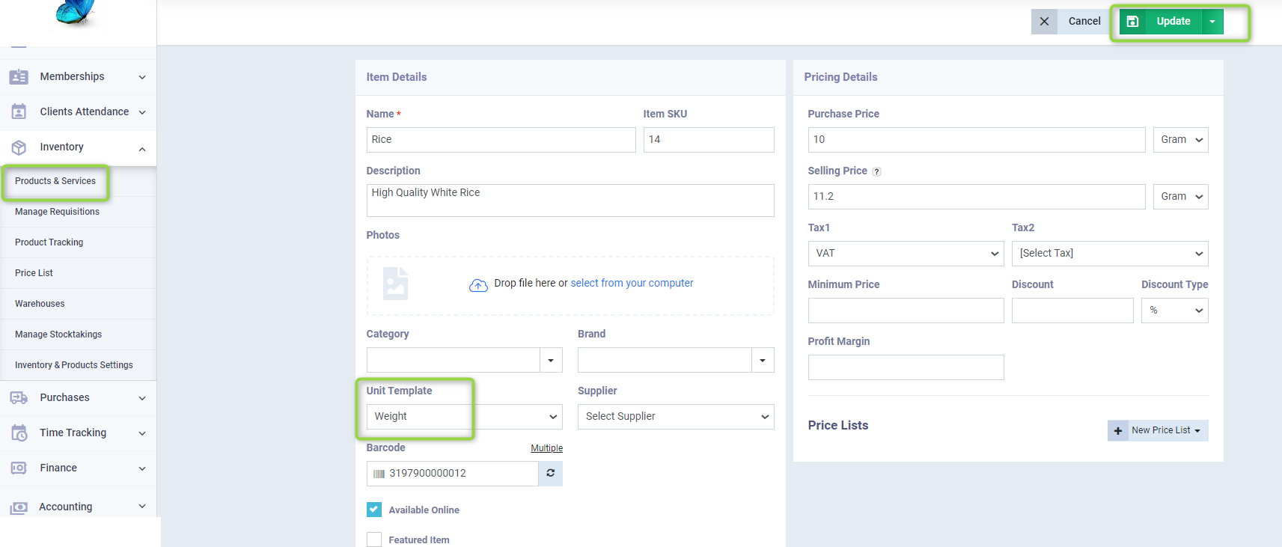Viewport: 1282px width, 547px height.
Task: Click the Purchases truck icon
Action: click(19, 398)
